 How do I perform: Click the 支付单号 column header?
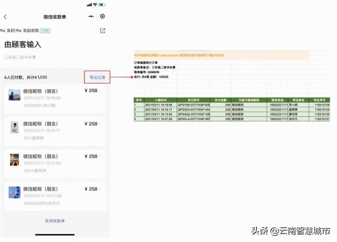[193, 100]
